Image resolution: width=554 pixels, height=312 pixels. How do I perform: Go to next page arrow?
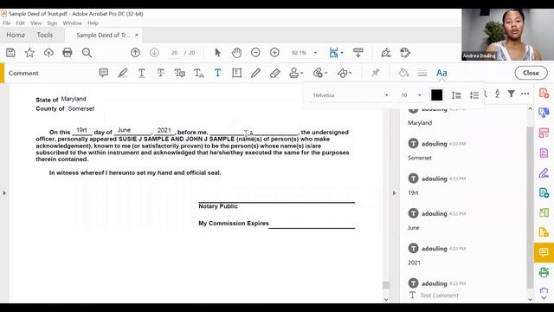pyautogui.click(x=154, y=53)
